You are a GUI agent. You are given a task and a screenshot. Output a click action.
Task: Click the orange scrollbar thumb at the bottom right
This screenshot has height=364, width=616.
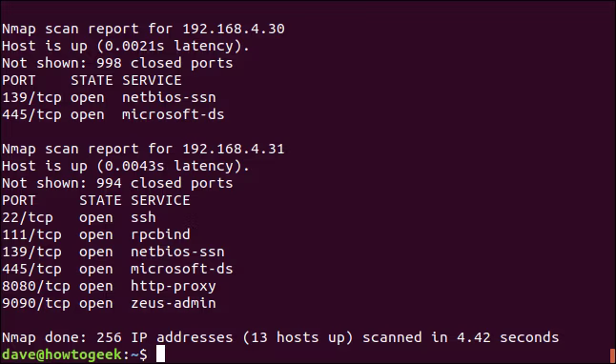[x=612, y=355]
